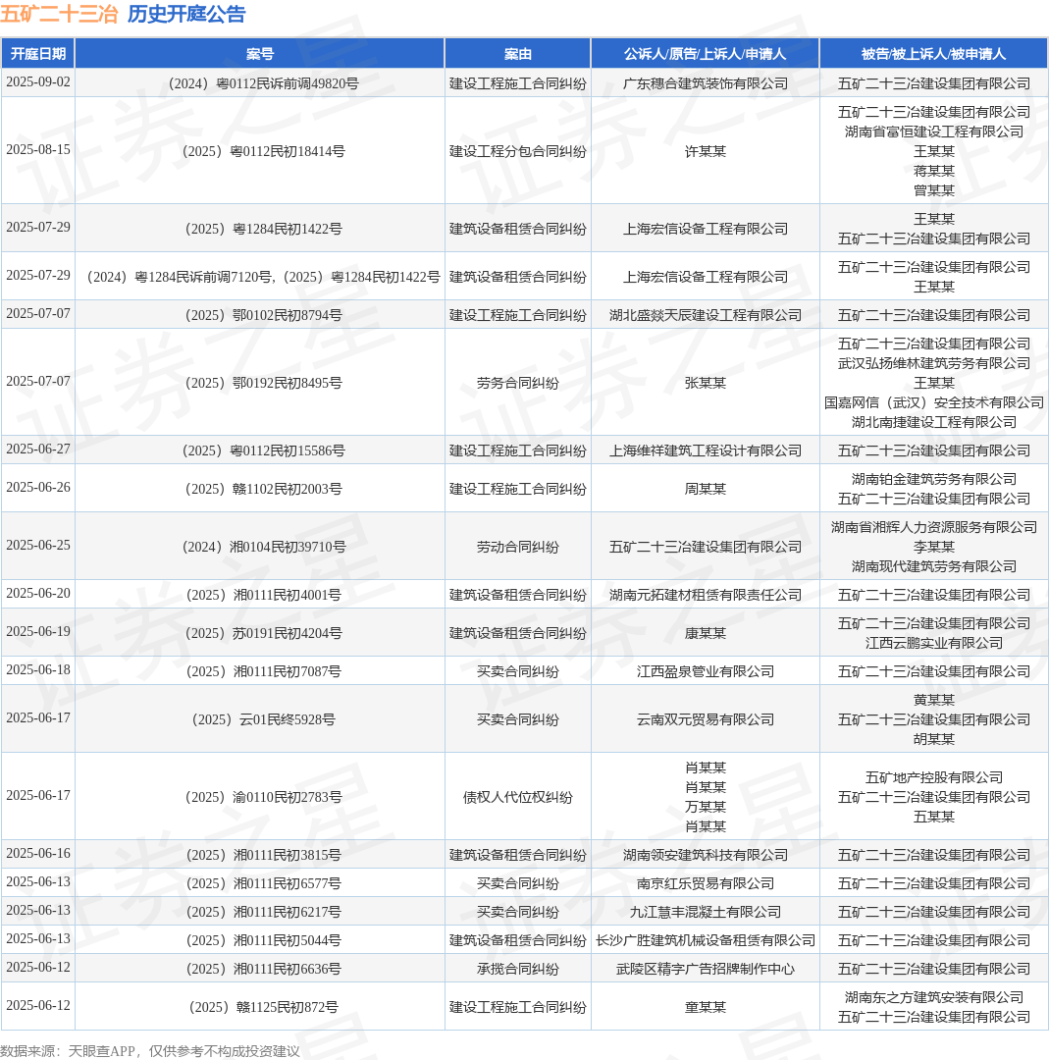
Task: Click defendant 曾某某
Action: pyautogui.click(x=934, y=190)
